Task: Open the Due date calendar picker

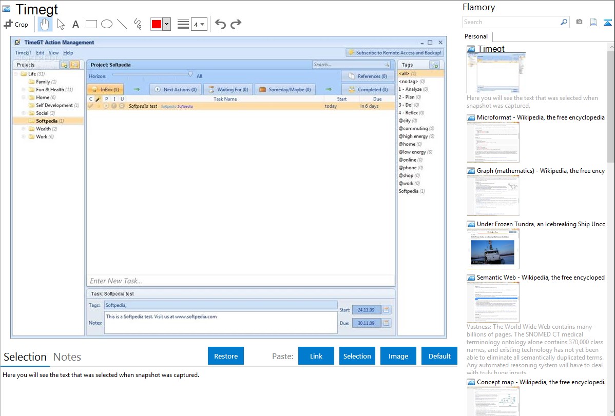Action: point(387,323)
